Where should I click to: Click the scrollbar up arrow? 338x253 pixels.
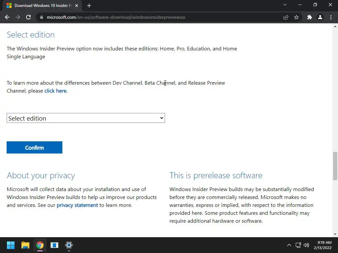point(335,26)
